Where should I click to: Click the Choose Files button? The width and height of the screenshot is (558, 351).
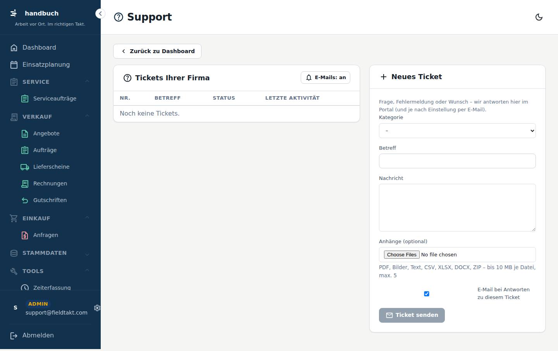pos(401,254)
